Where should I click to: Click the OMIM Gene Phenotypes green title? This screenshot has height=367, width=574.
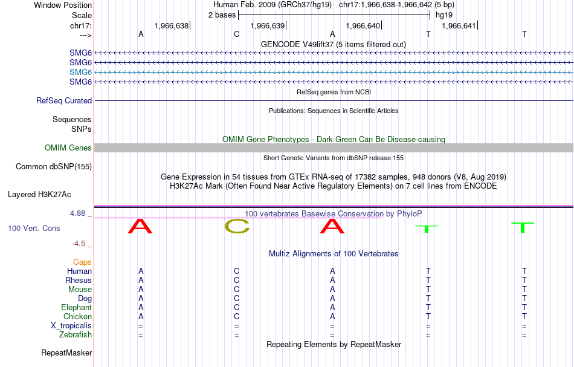pyautogui.click(x=334, y=139)
